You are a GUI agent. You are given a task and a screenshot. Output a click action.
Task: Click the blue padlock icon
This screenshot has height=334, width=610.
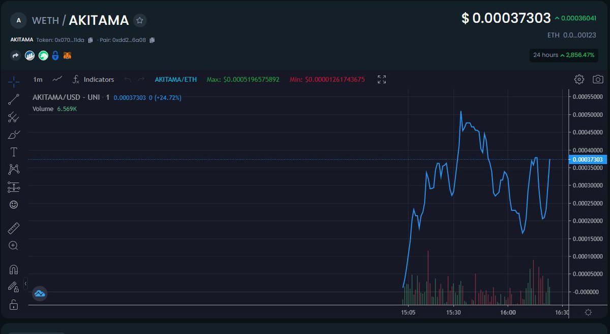[x=55, y=56]
